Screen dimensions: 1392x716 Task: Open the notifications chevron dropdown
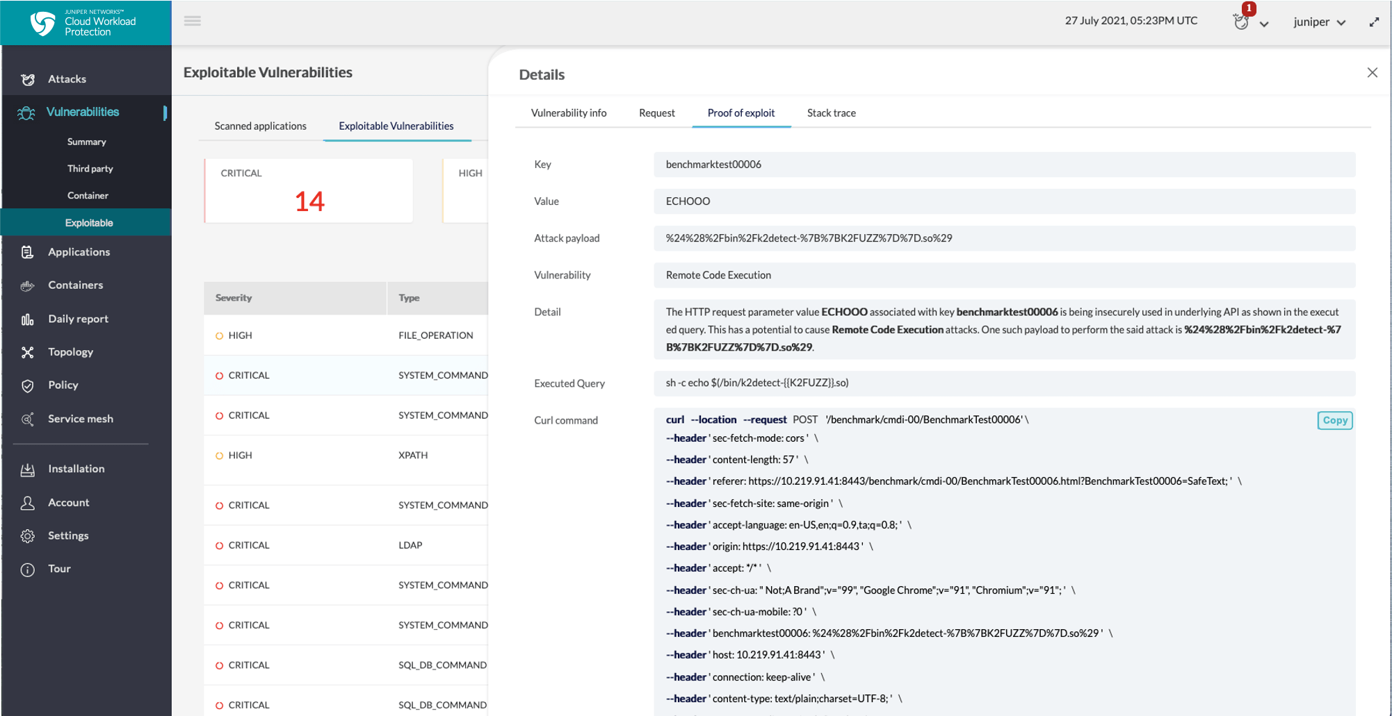[1264, 24]
